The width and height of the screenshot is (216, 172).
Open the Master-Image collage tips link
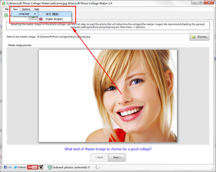point(108,149)
